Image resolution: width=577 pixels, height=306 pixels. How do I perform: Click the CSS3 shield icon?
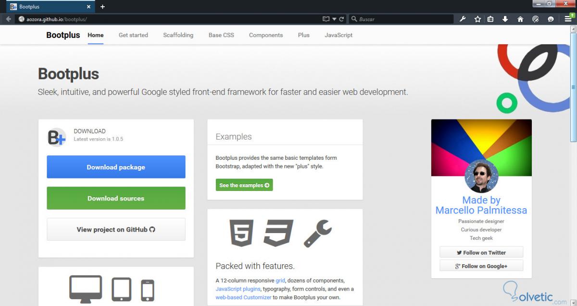278,233
